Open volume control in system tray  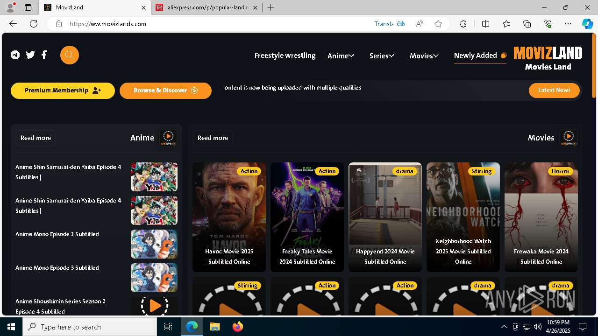pos(538,327)
